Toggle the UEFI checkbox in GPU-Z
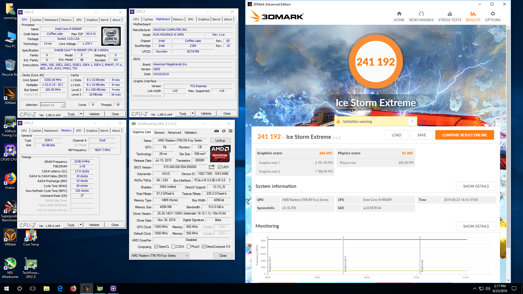This screenshot has height=294, width=523. click(x=220, y=167)
